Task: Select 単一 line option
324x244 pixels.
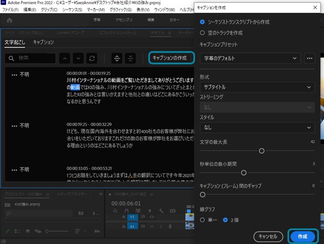Action: [x=202, y=220]
